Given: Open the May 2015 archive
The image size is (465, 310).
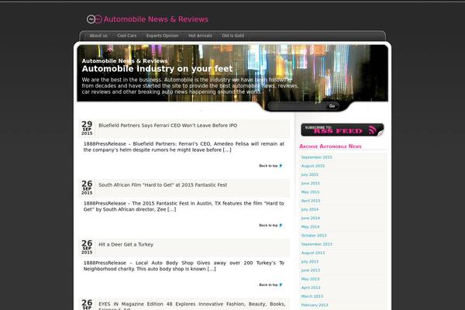Looking at the screenshot, I should (310, 192).
